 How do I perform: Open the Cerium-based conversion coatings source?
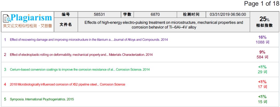pyautogui.click(x=80, y=69)
